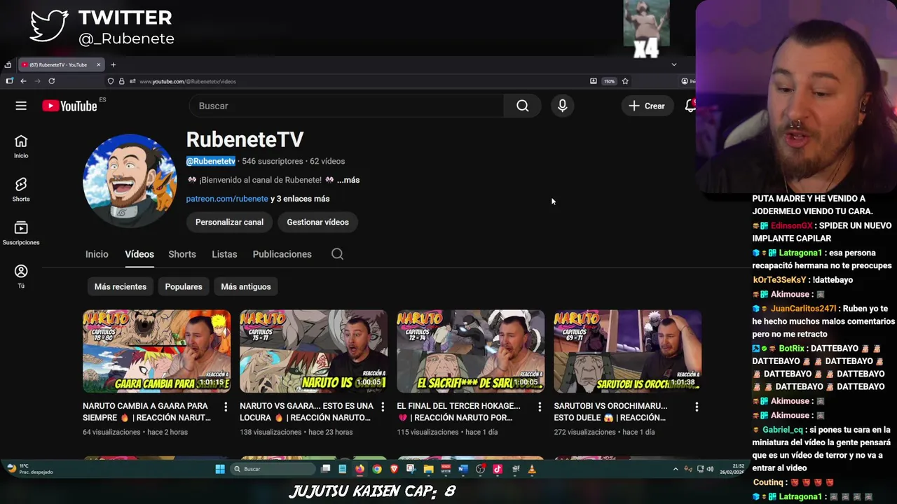
Task: Select the Vídeos channel tab
Action: pos(139,254)
